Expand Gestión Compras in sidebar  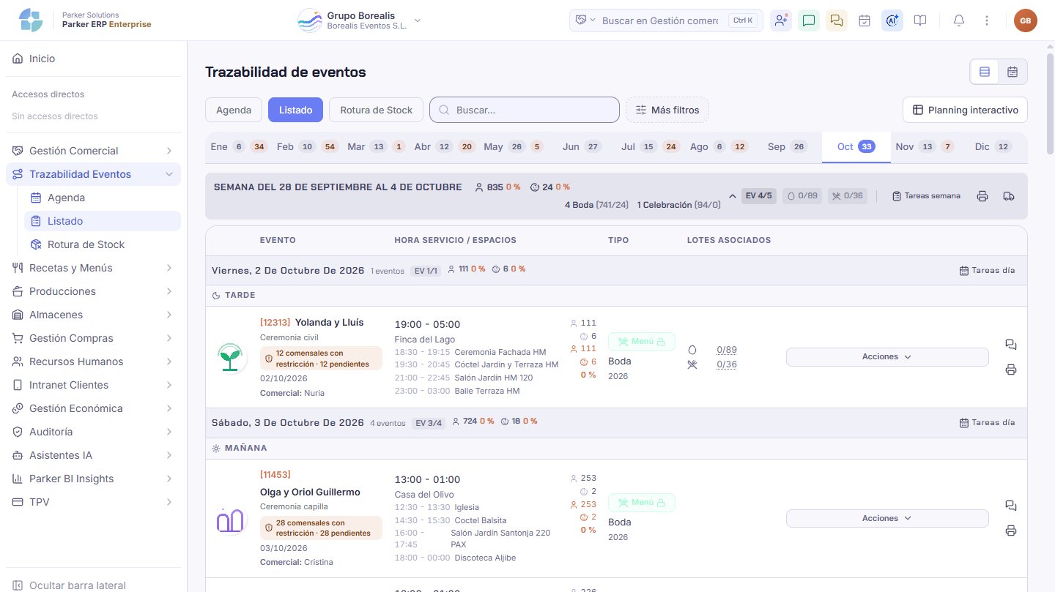pos(93,338)
